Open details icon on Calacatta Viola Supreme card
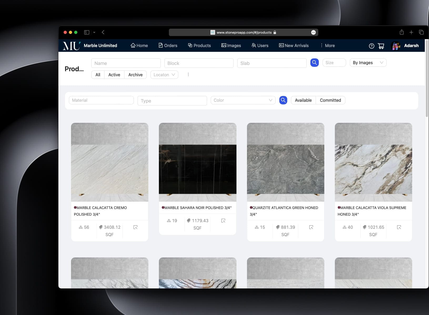This screenshot has width=429, height=315. click(x=399, y=227)
